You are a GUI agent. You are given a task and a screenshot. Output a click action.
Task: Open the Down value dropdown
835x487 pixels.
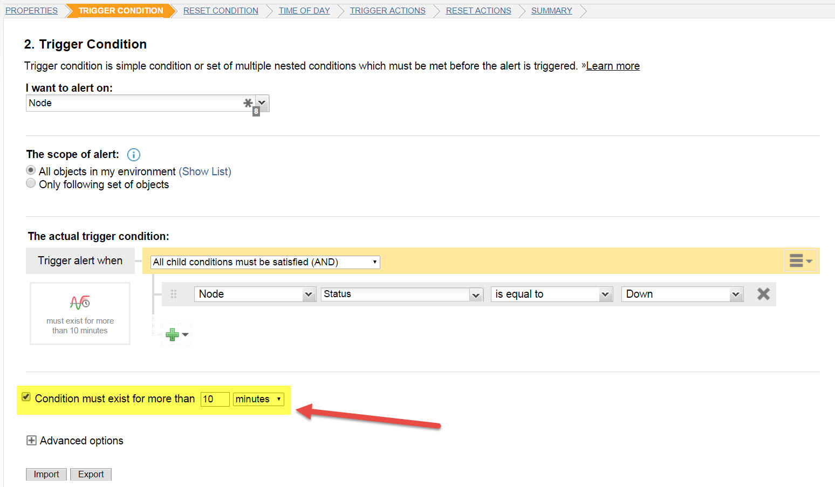[682, 294]
